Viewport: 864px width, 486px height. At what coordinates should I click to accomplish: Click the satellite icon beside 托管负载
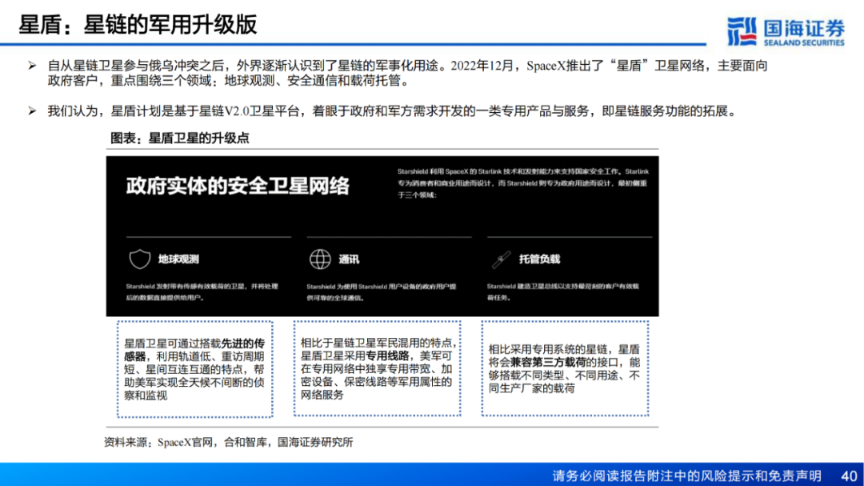point(501,259)
